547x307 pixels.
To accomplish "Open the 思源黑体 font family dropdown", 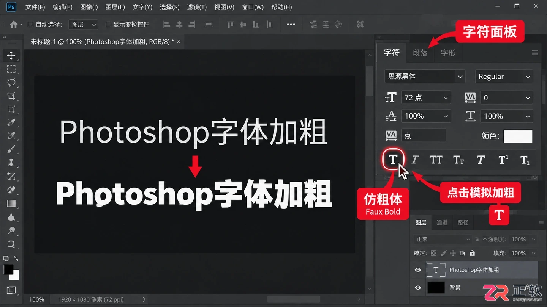I will click(425, 77).
